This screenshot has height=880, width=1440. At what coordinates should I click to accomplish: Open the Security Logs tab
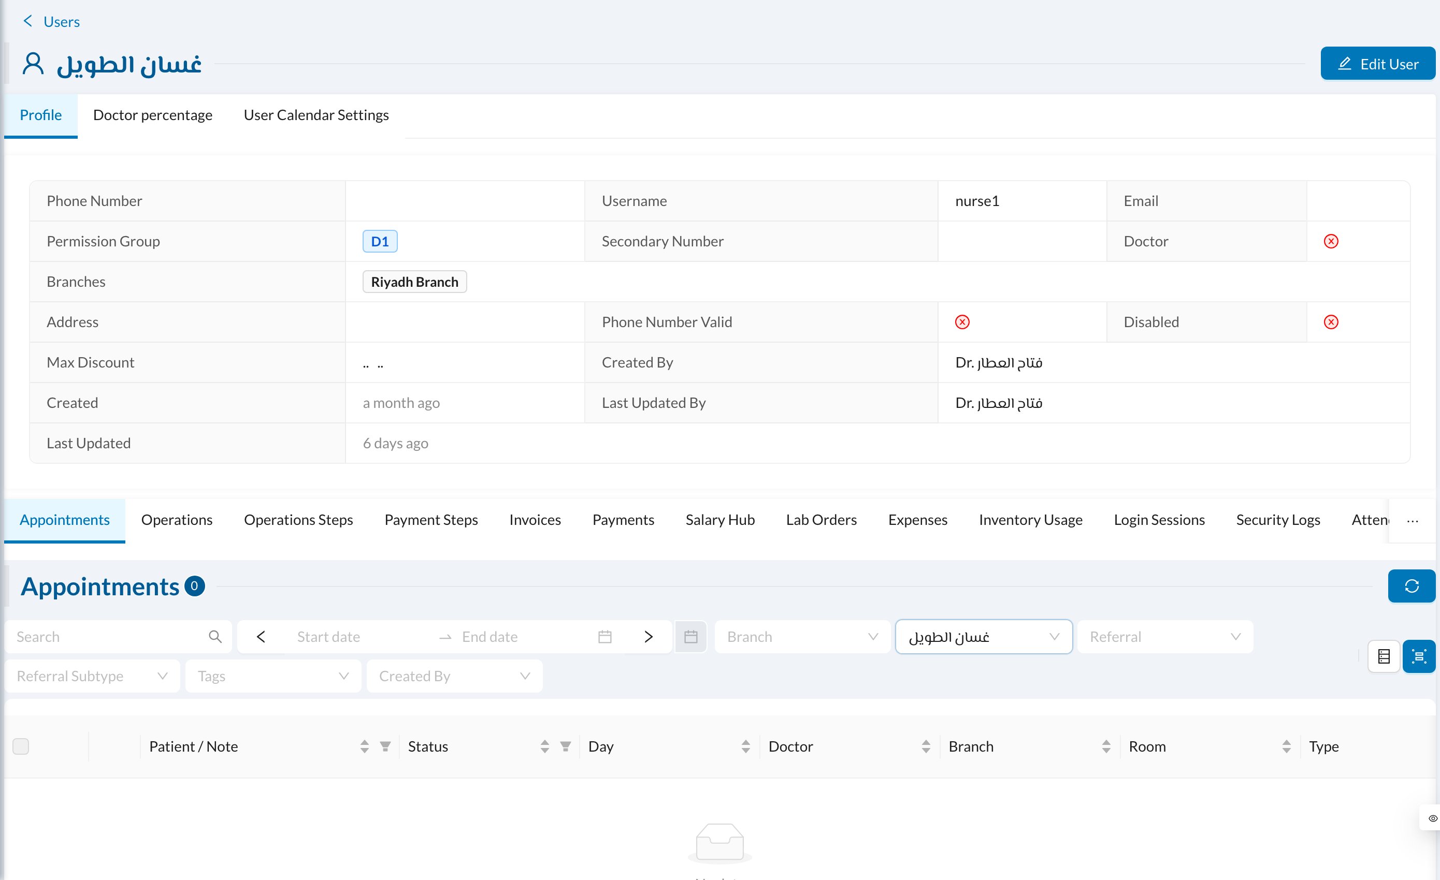pos(1278,520)
